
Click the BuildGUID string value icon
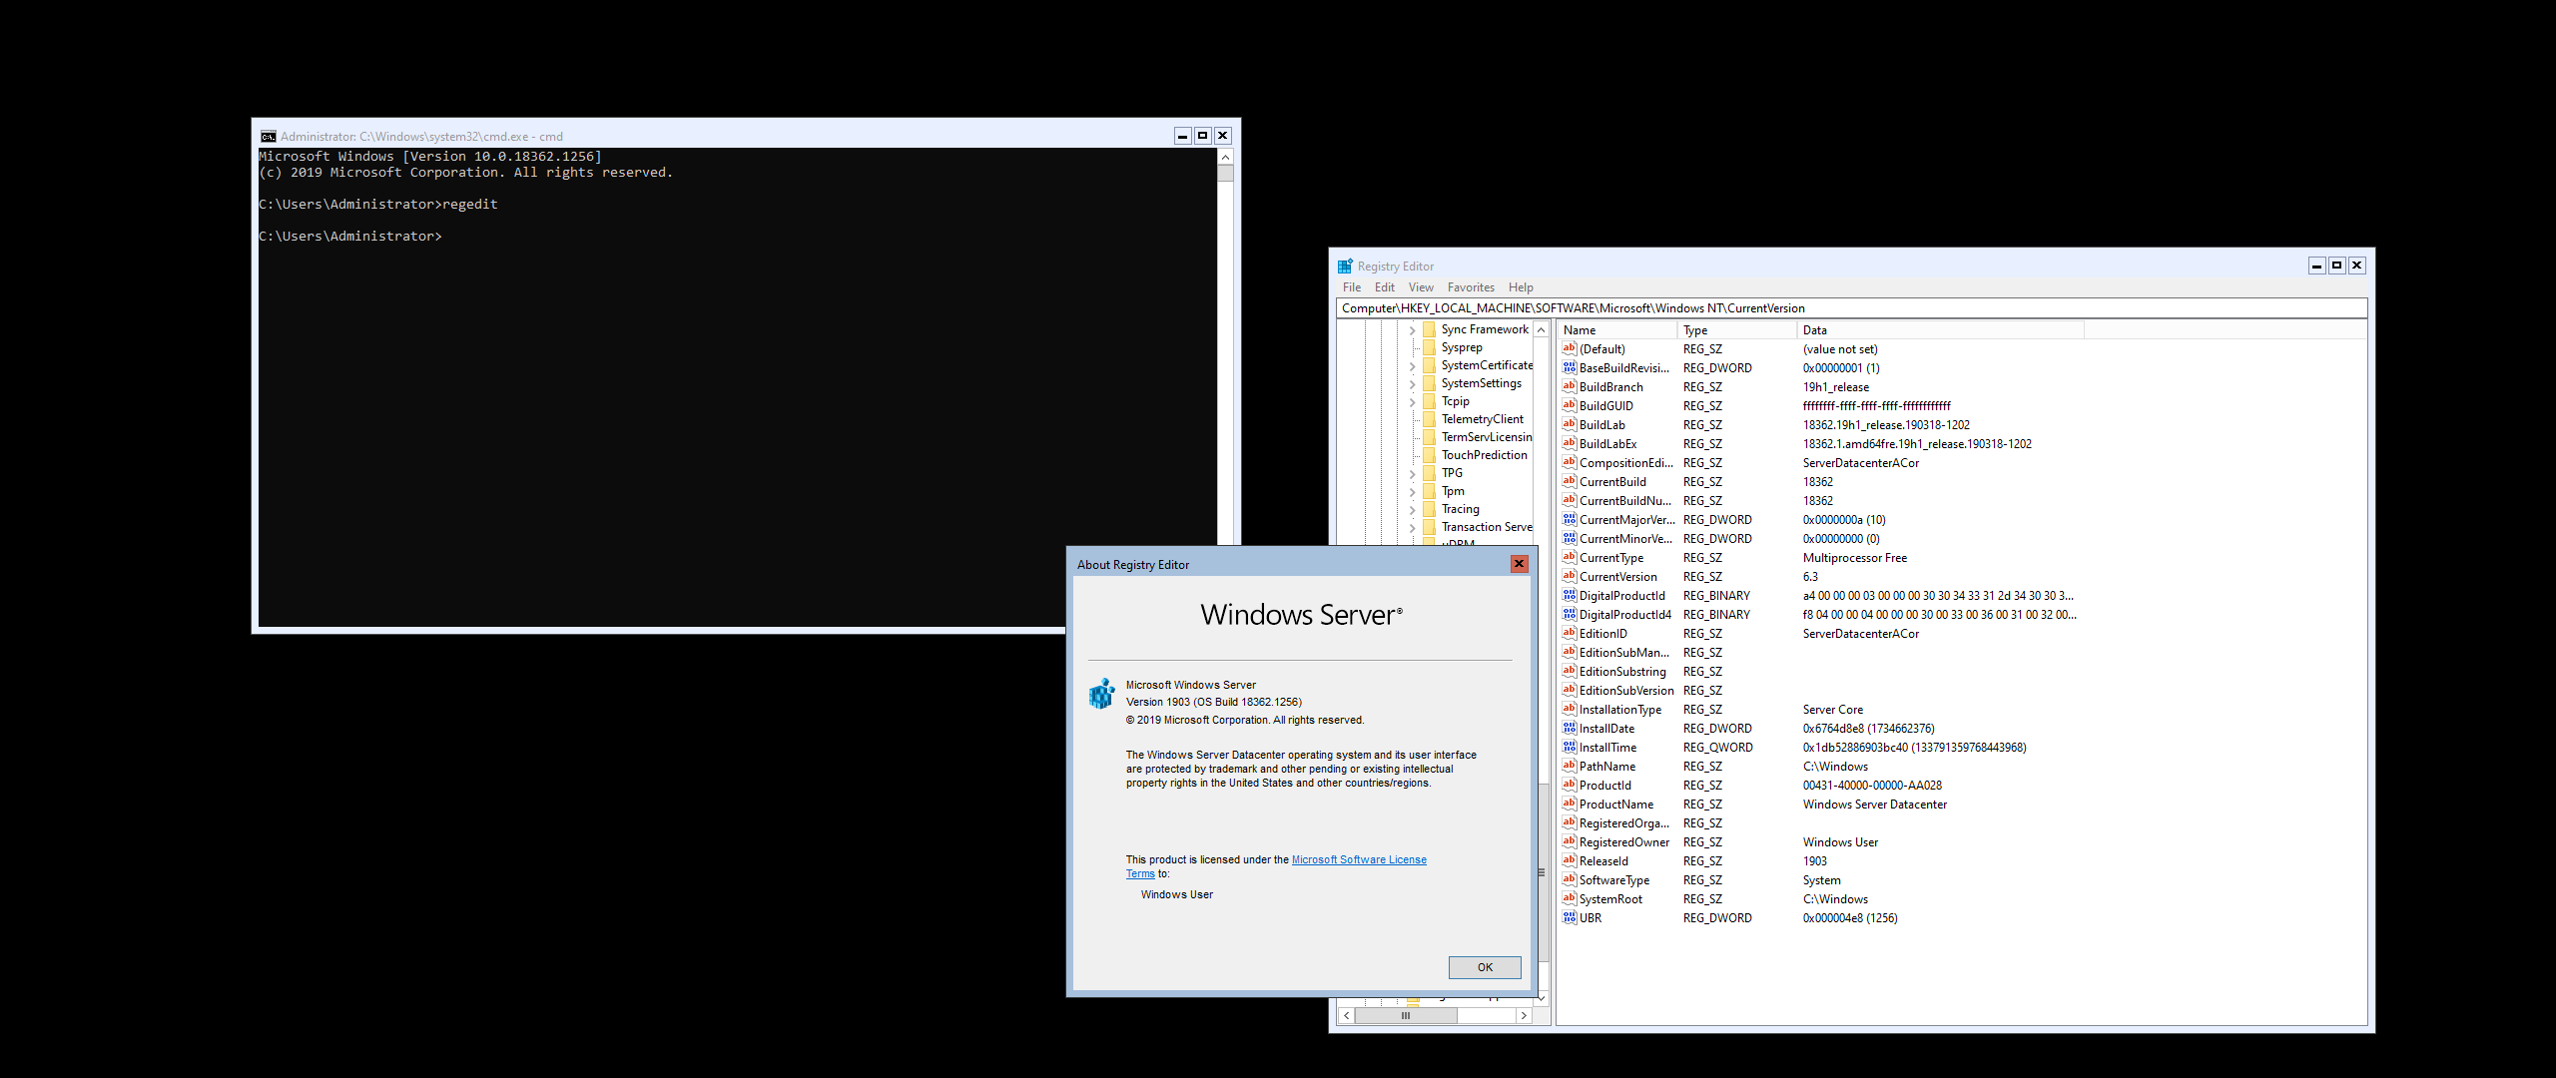[x=1570, y=405]
